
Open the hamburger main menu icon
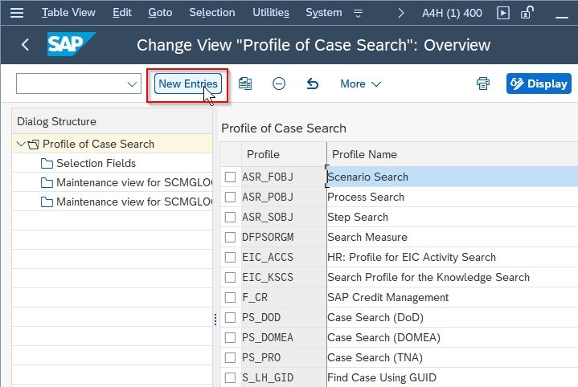pos(17,13)
